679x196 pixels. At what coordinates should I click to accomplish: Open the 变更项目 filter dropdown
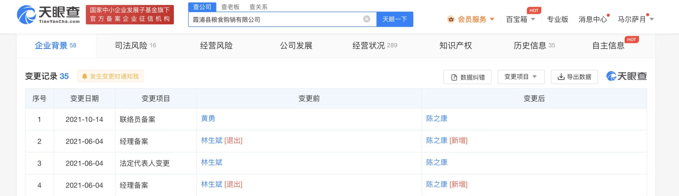pyautogui.click(x=521, y=77)
